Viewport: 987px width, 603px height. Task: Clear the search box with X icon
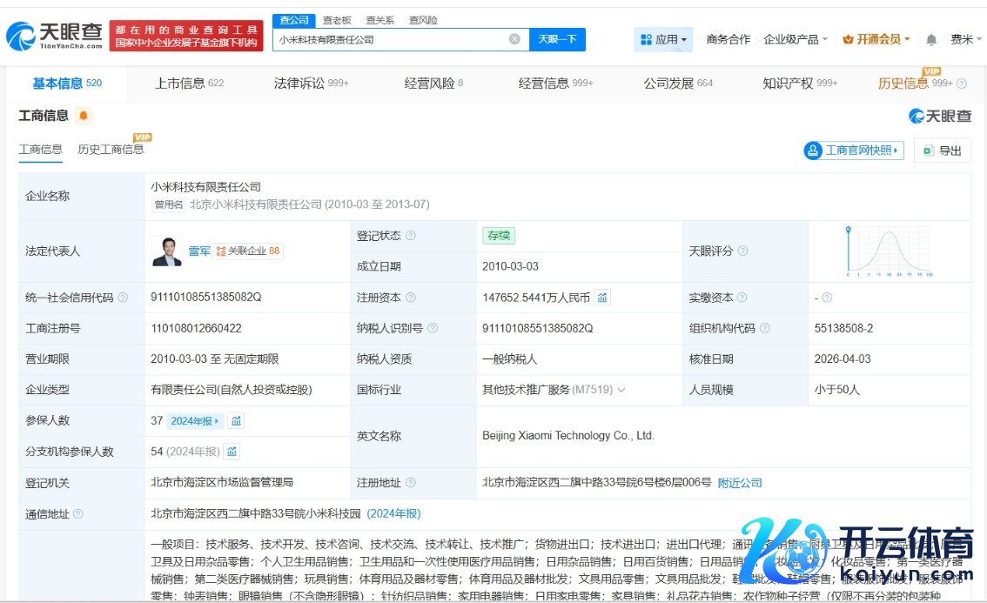tap(514, 39)
